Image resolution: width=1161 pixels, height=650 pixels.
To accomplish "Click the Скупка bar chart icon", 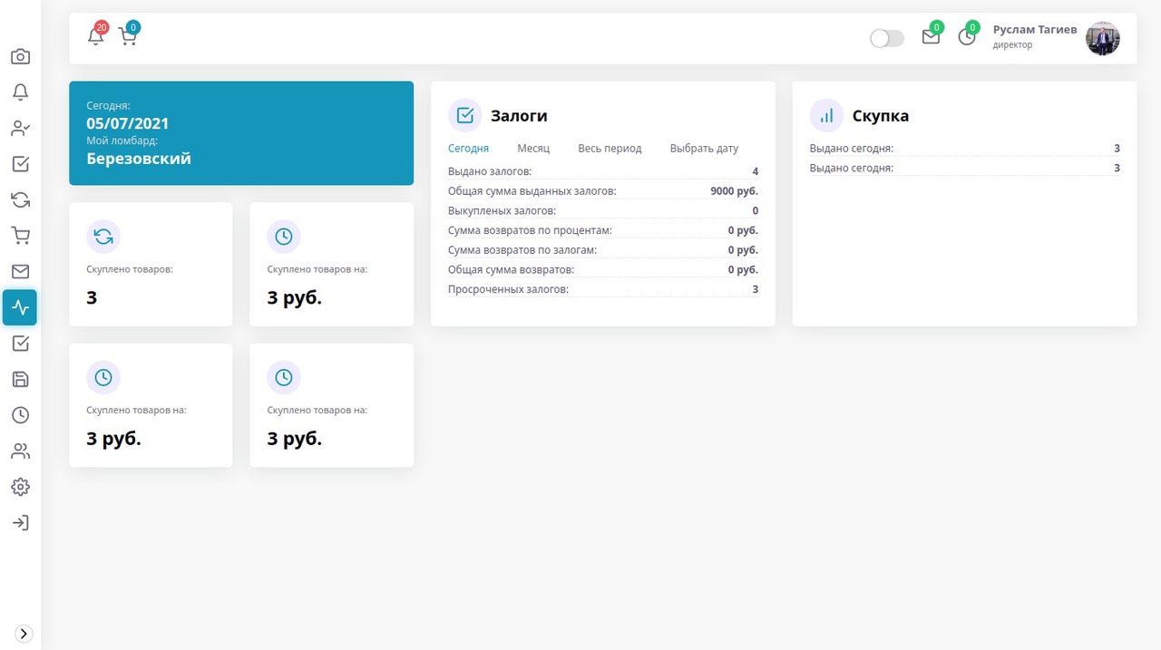I will [x=826, y=116].
